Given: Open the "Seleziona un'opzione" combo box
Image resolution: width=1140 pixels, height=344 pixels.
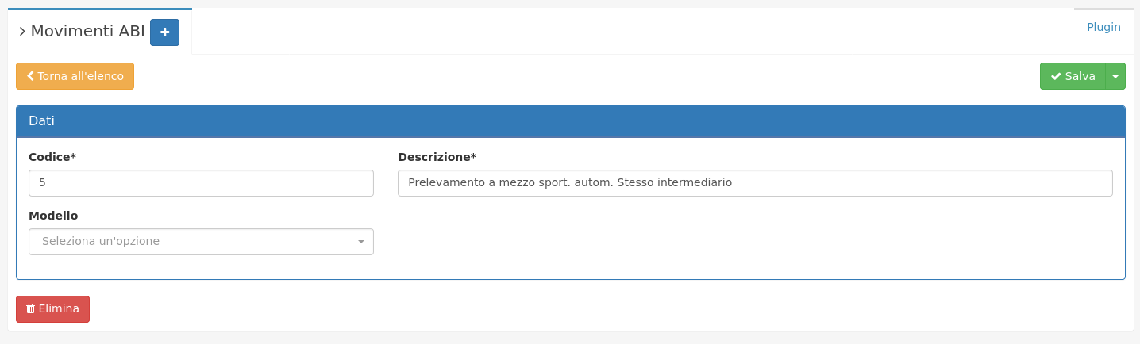Looking at the screenshot, I should click(x=191, y=242).
